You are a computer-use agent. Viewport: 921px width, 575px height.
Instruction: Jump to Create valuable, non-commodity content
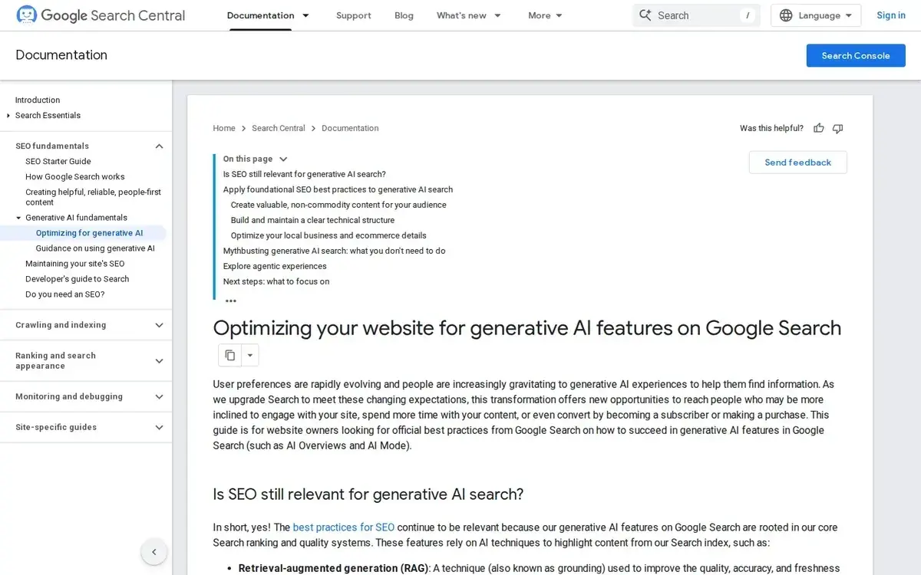[x=338, y=205]
